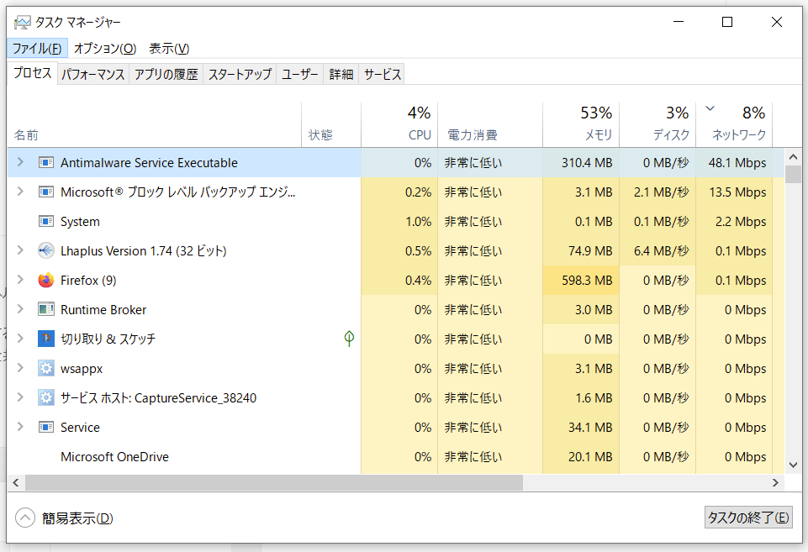Image resolution: width=808 pixels, height=552 pixels.
Task: Sort by the CPU column header
Action: coord(399,124)
